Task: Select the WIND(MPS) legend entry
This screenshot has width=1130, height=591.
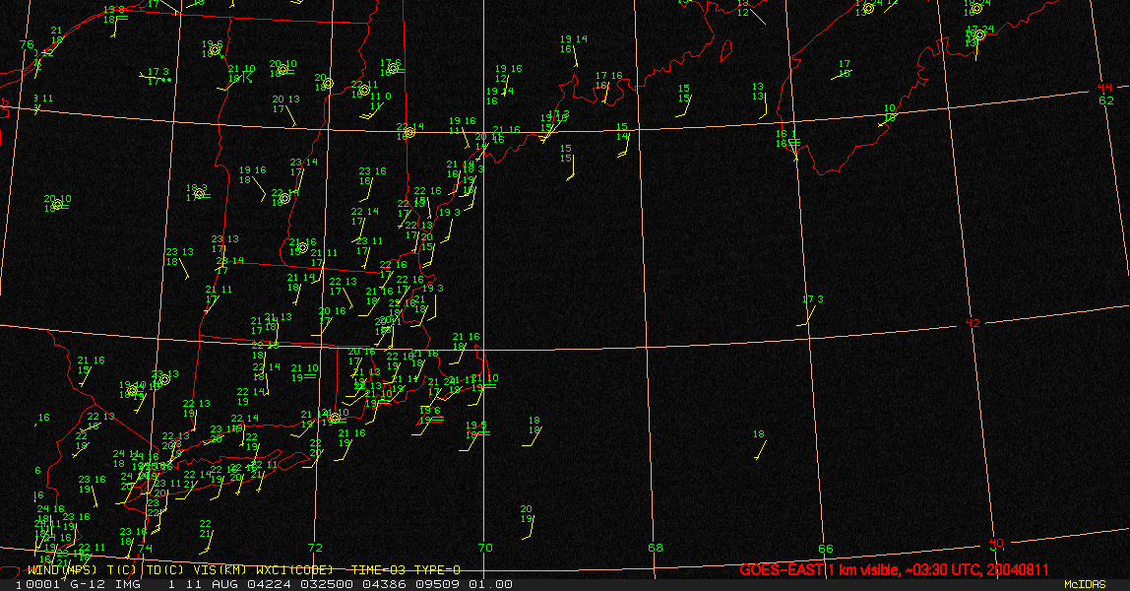Action: [62, 570]
